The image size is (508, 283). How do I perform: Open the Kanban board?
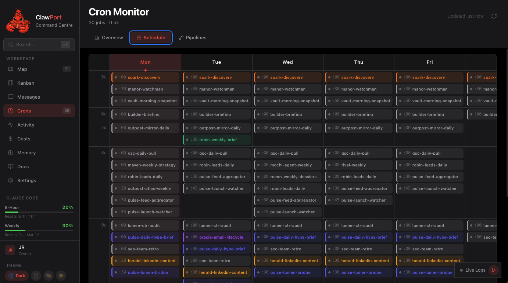coord(26,83)
